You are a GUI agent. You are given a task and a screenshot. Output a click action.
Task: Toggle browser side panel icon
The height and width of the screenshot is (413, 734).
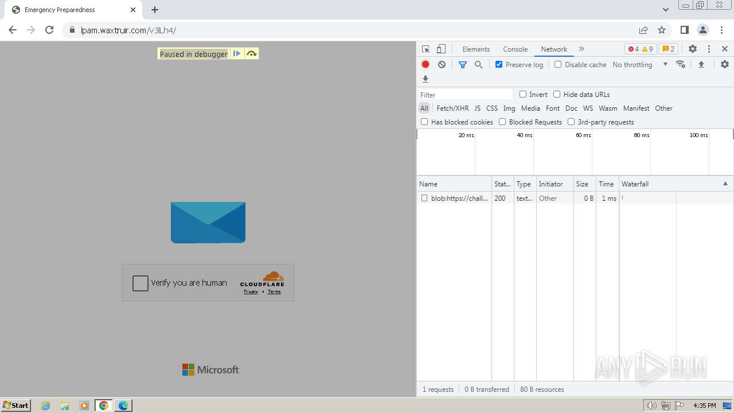click(x=684, y=30)
